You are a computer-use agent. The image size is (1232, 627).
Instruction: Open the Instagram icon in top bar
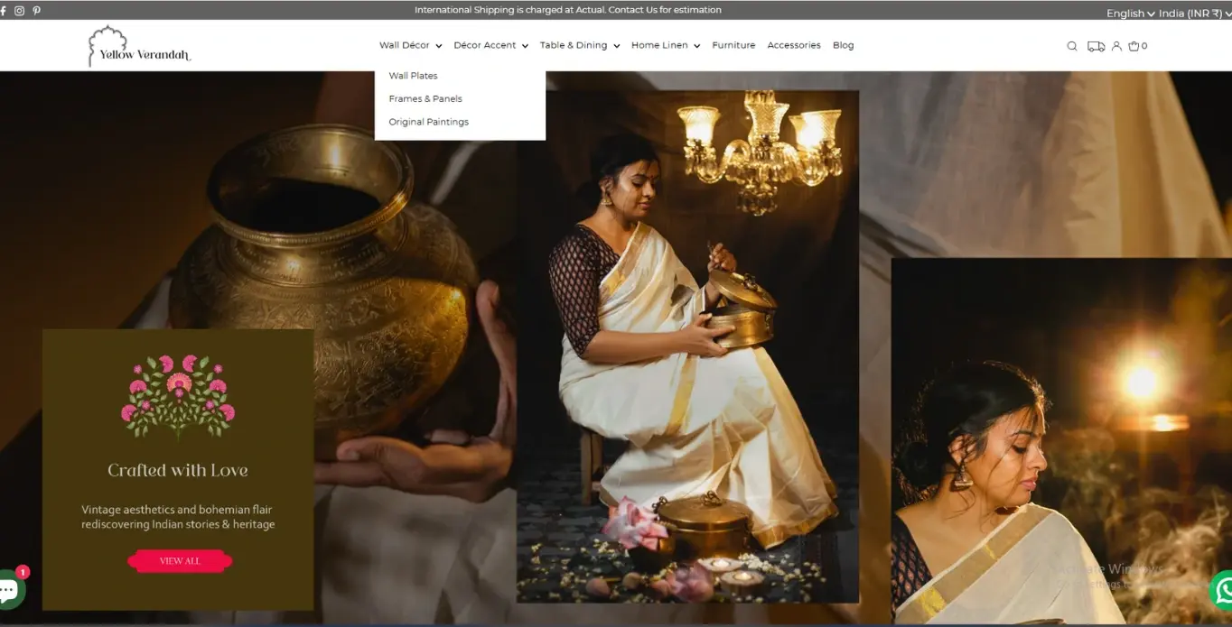[x=19, y=11]
